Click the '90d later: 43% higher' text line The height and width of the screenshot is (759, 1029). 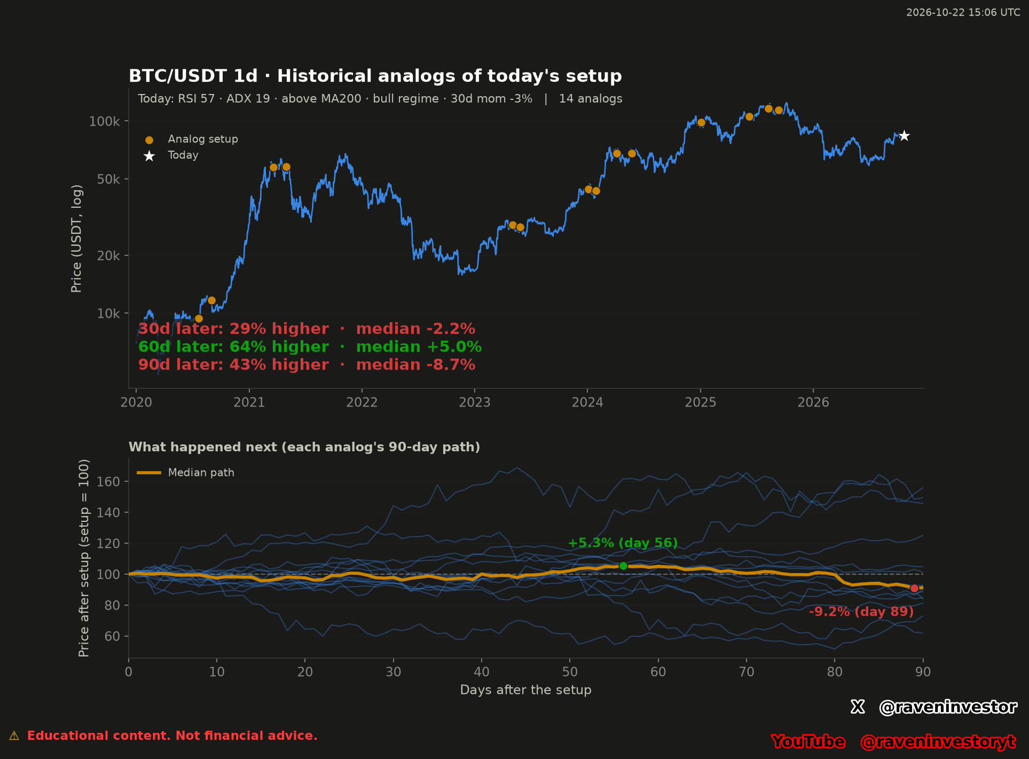pos(307,365)
